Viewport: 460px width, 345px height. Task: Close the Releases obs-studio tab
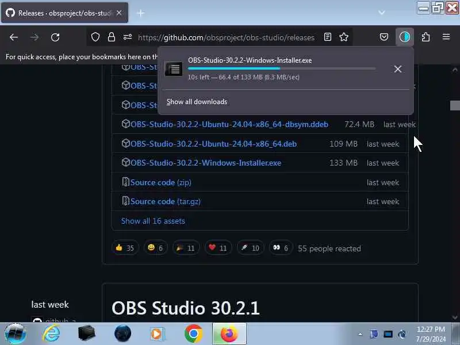click(x=119, y=13)
